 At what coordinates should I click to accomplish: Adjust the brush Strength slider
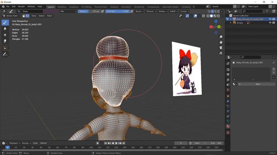click(x=117, y=11)
